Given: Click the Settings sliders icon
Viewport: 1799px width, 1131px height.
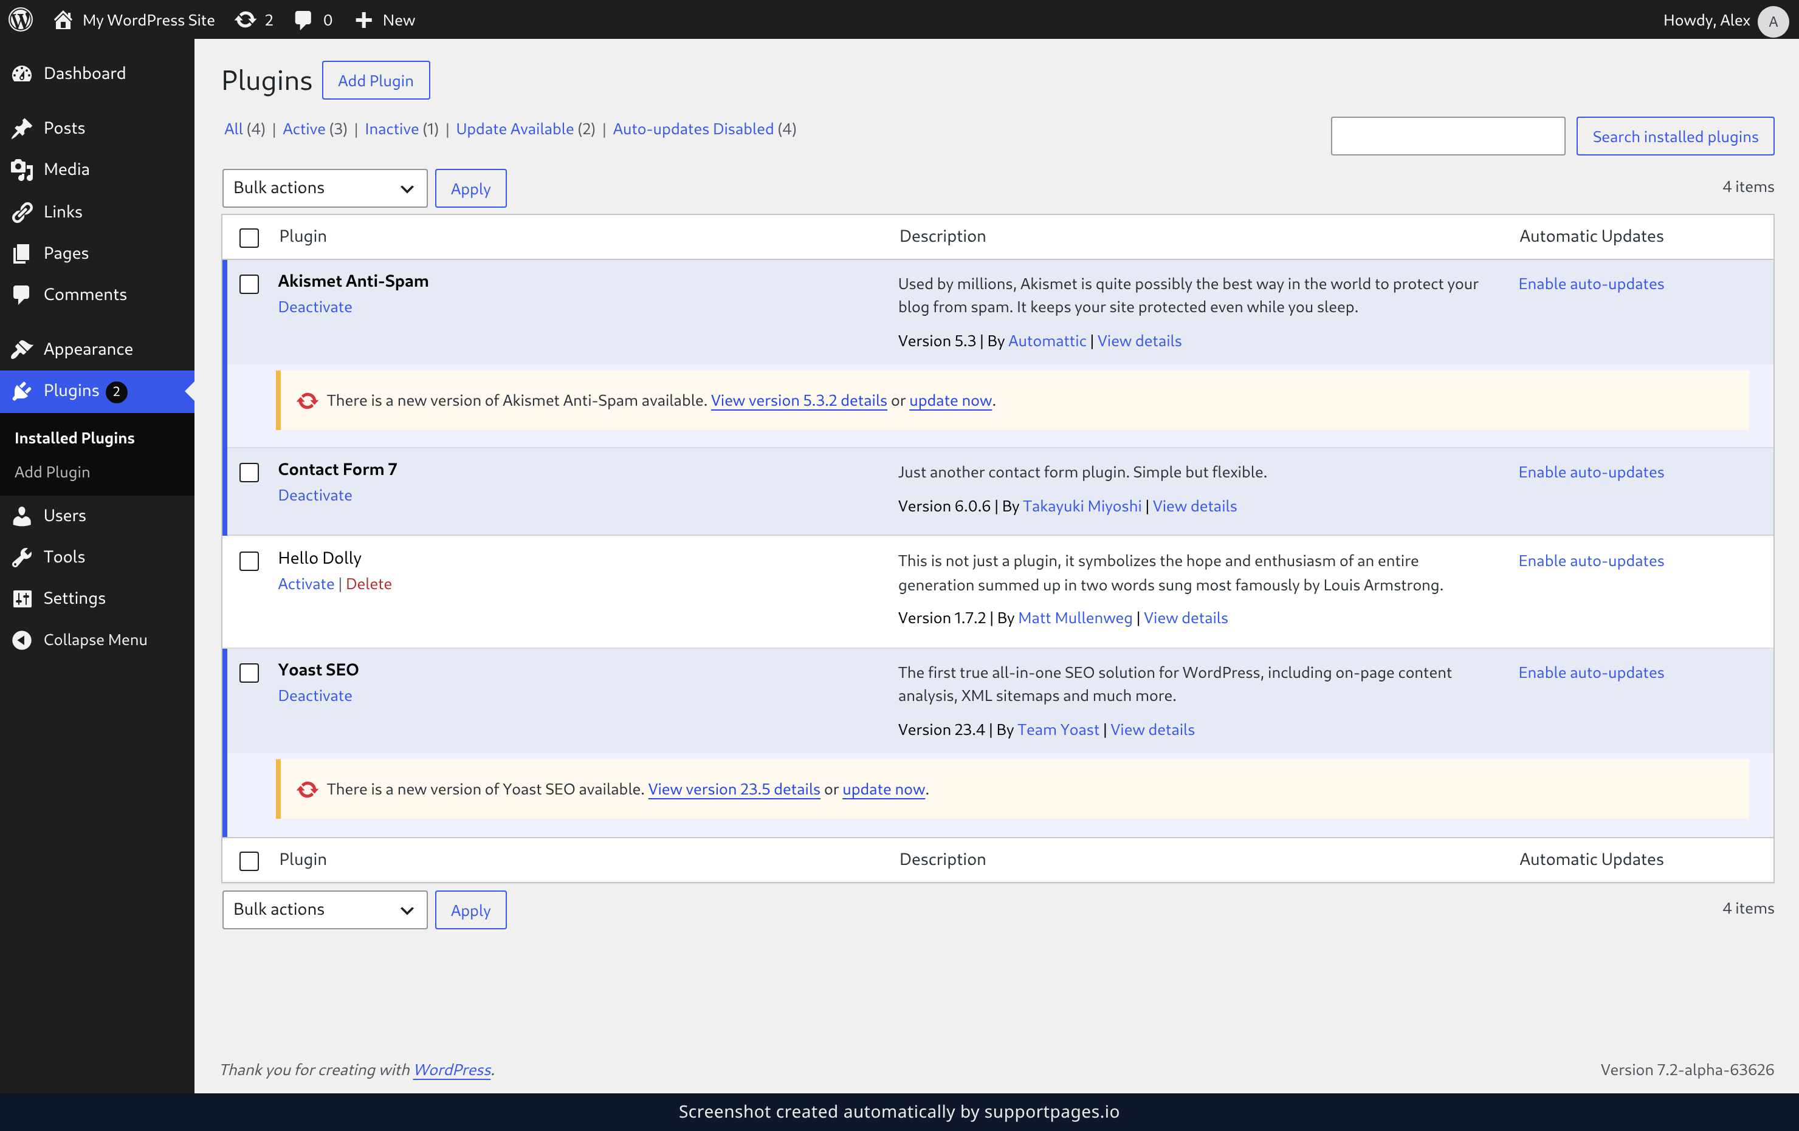Looking at the screenshot, I should coord(22,598).
